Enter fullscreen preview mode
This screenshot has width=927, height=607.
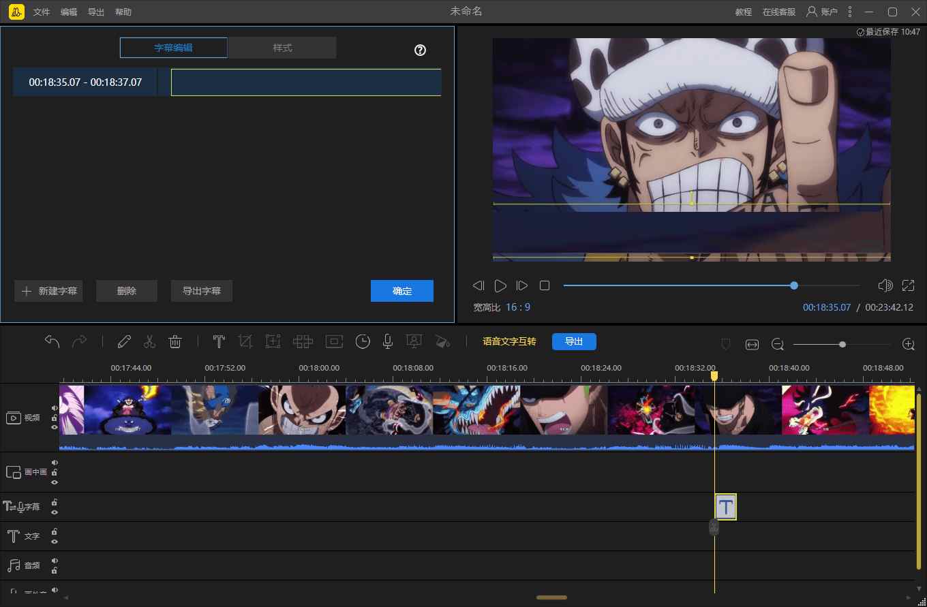click(908, 285)
